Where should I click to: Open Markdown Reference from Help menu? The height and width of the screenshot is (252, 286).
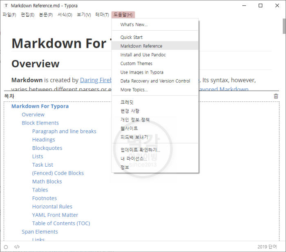(x=155, y=46)
